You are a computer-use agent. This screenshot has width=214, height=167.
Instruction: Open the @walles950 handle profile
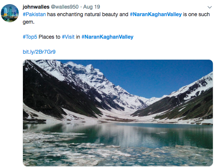65,7
